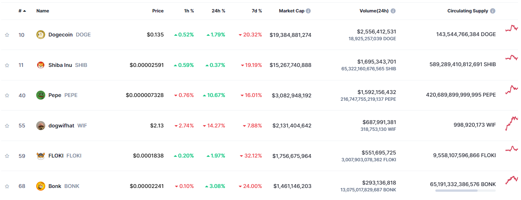Sort the table by Price column
The width and height of the screenshot is (521, 200).
click(158, 11)
